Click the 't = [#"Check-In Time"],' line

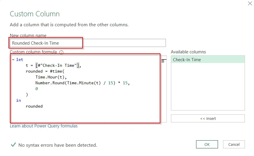click(x=54, y=65)
